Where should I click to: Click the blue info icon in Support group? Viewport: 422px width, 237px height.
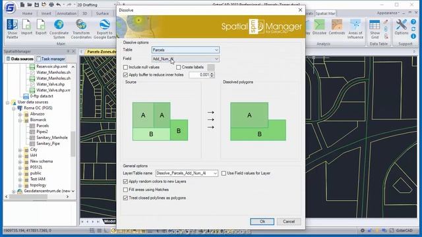(413, 36)
